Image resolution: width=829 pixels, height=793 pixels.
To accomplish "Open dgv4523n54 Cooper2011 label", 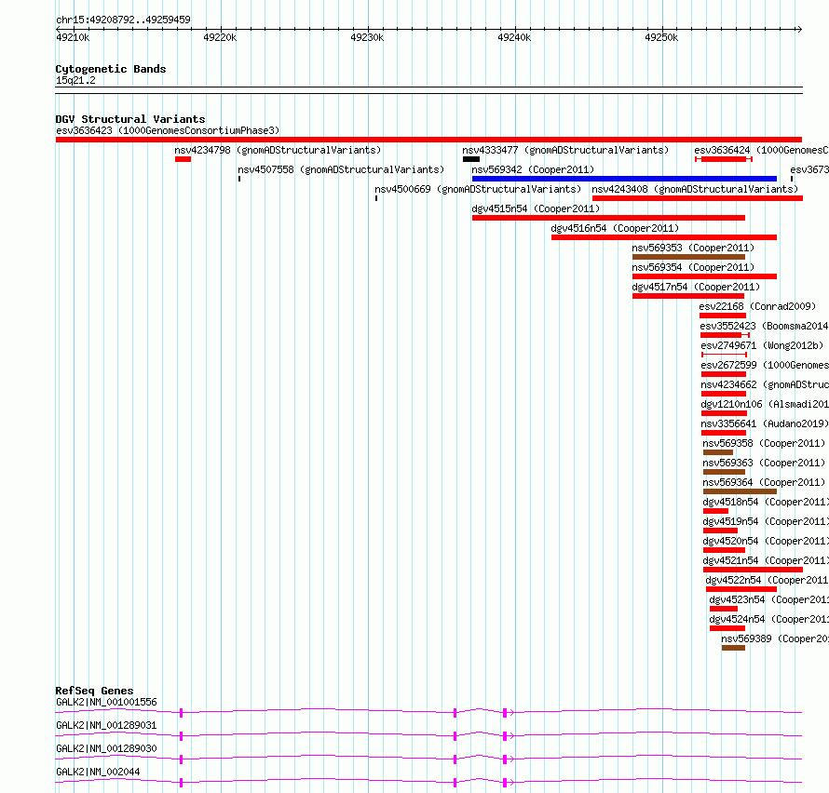I will coord(768,599).
